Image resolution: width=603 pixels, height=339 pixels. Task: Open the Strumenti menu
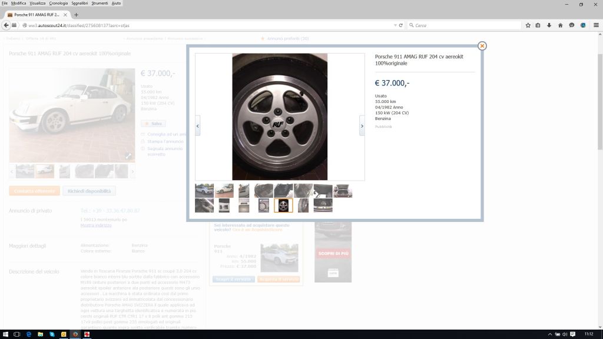point(100,3)
